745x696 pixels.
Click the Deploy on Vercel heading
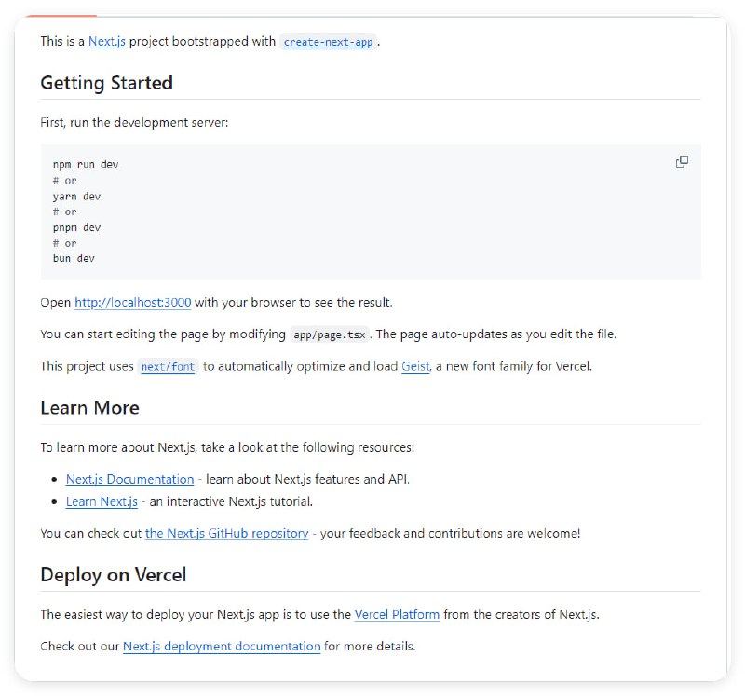coord(113,575)
